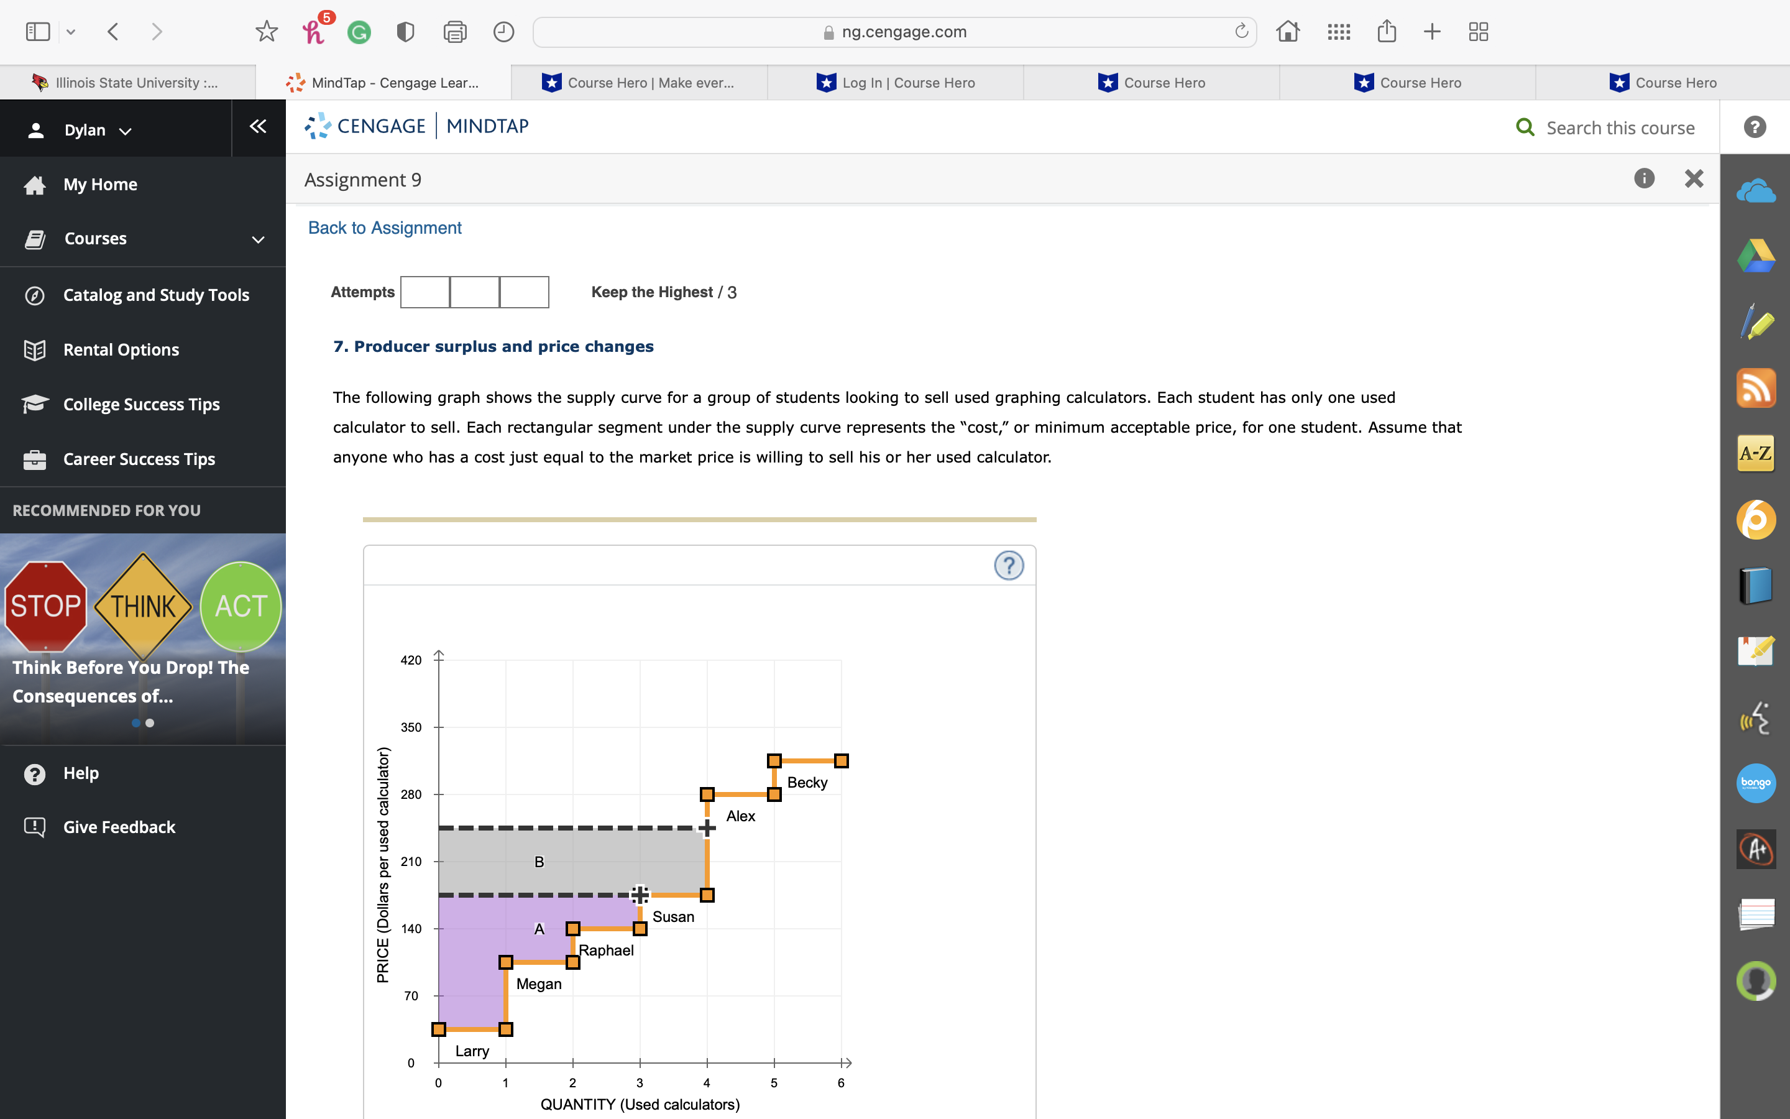Click the Search this course field
The height and width of the screenshot is (1119, 1790).
tap(1620, 128)
